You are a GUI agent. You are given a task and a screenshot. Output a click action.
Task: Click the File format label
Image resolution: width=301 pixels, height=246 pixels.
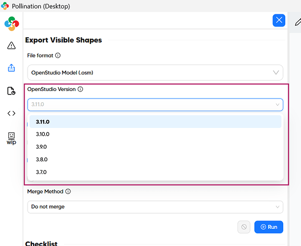pyautogui.click(x=40, y=56)
